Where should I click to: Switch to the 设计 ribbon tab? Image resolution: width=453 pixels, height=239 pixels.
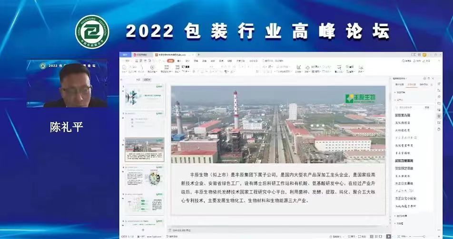pos(187,61)
